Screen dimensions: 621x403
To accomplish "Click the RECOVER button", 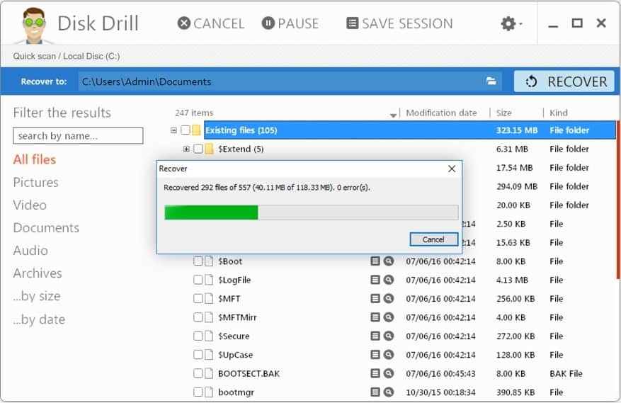I will 564,81.
